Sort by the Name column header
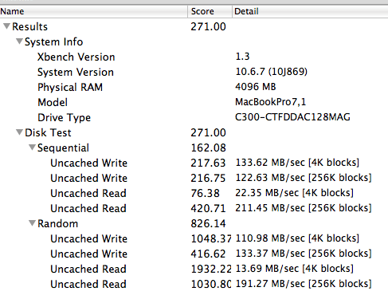The width and height of the screenshot is (388, 307). point(94,11)
